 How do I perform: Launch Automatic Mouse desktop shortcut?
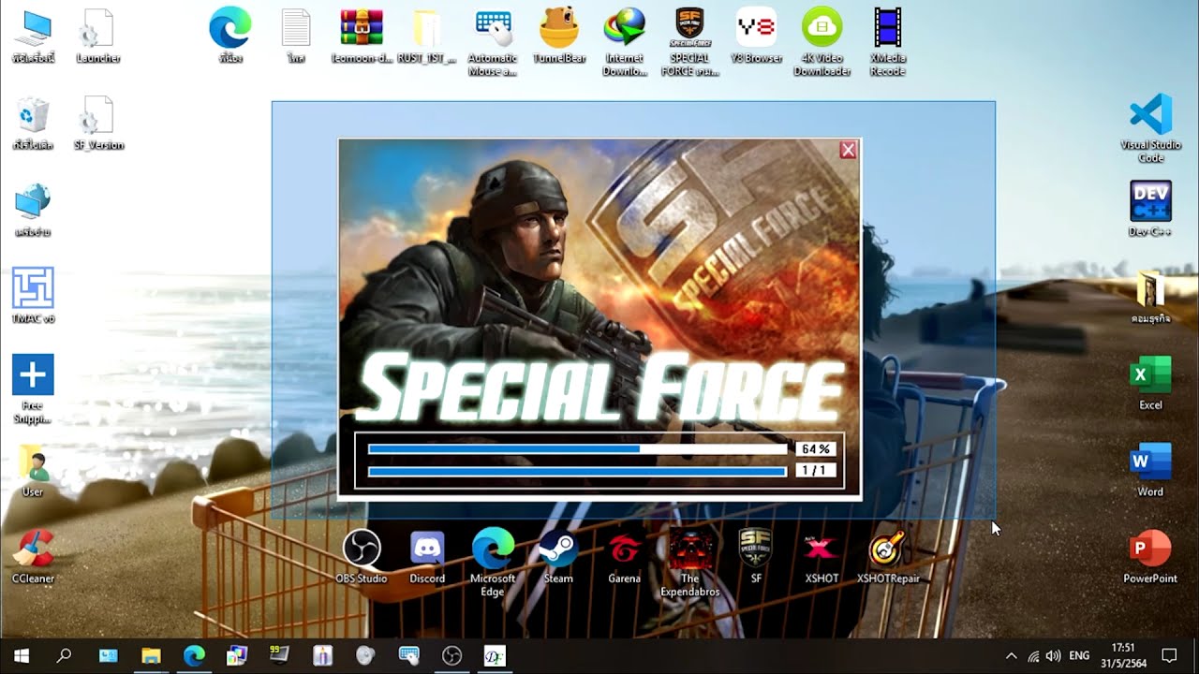[x=493, y=42]
